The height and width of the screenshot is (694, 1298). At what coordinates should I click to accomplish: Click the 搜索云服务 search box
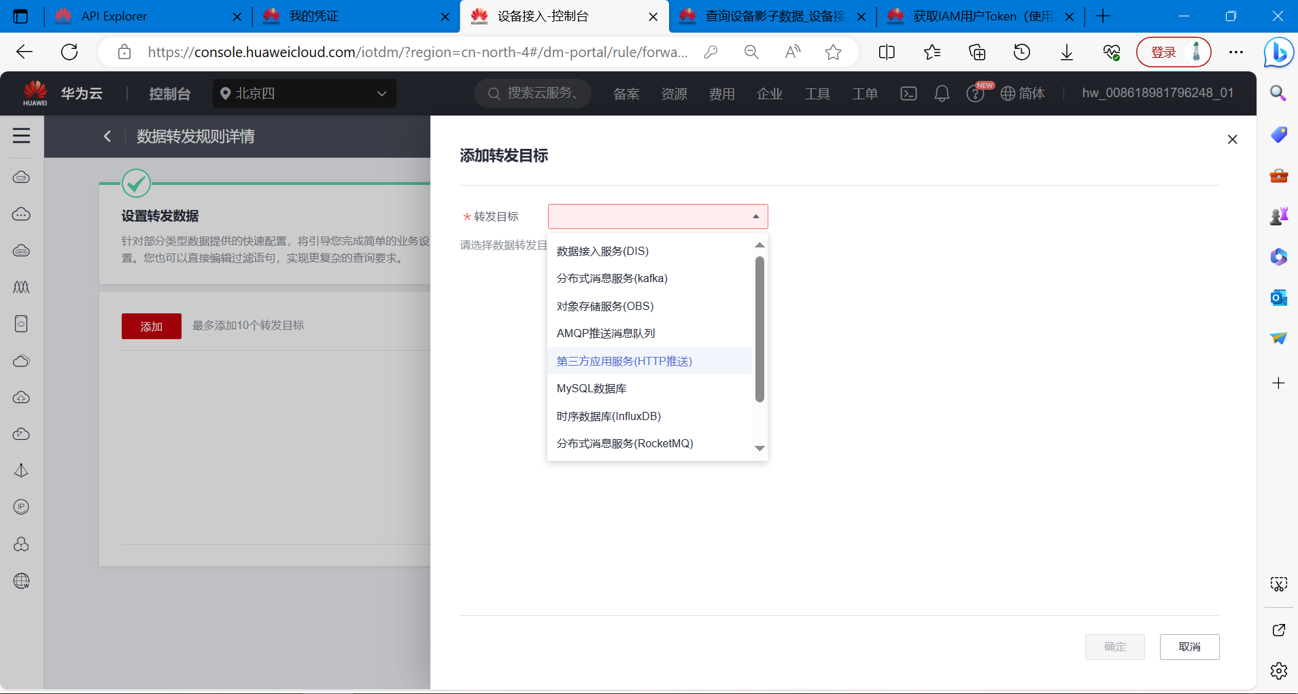[532, 93]
